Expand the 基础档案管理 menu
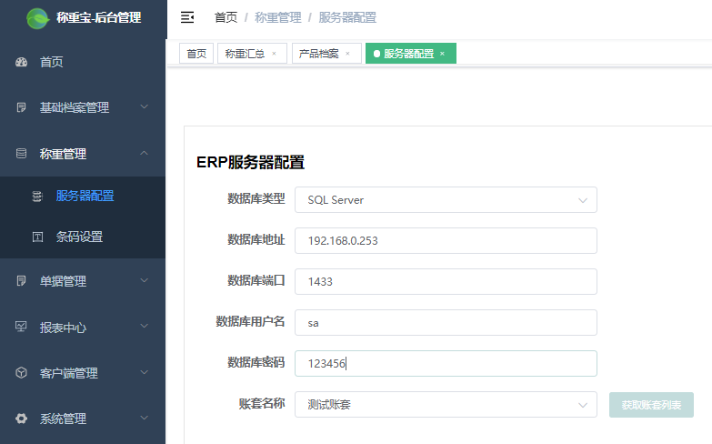Screen dimensions: 712x444 83,107
